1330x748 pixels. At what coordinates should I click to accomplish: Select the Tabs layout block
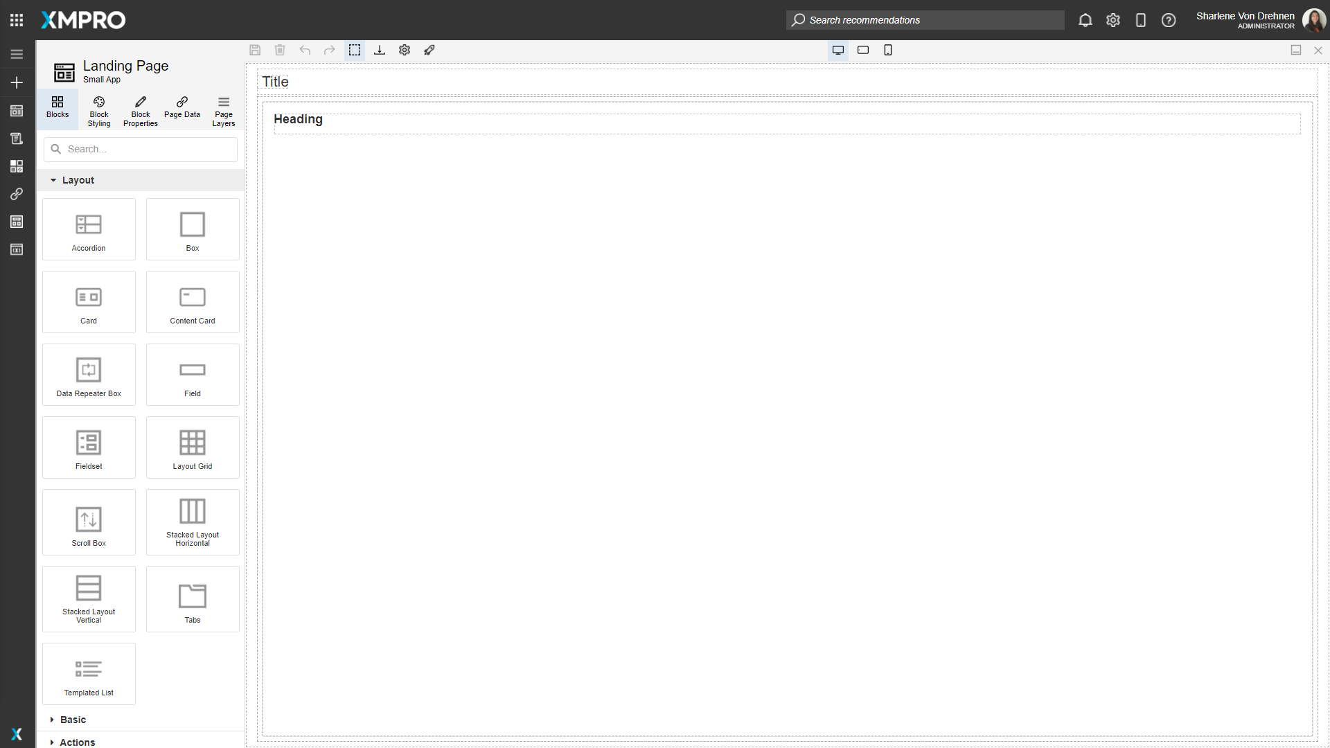(192, 598)
